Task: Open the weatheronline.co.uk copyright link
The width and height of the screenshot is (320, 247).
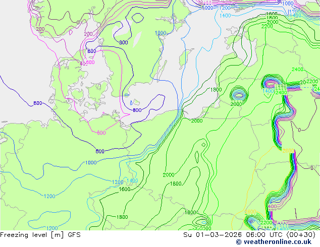Action: tap(274, 242)
